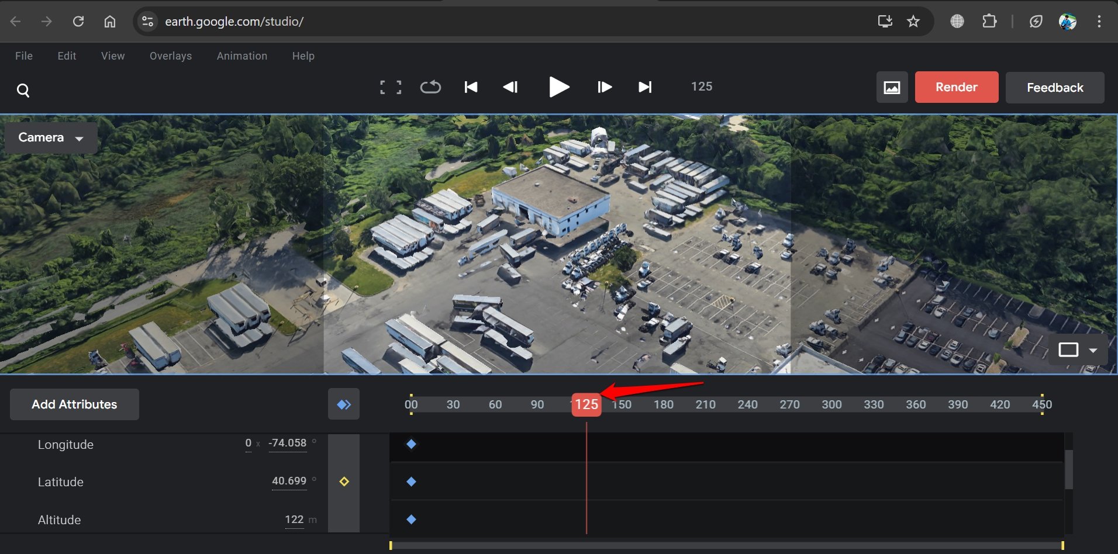This screenshot has width=1118, height=554.
Task: Click the Add Attributes button
Action: [x=74, y=404]
